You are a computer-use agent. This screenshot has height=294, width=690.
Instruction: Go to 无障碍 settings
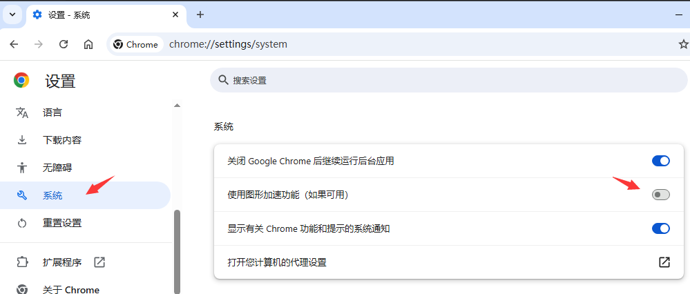click(x=57, y=168)
